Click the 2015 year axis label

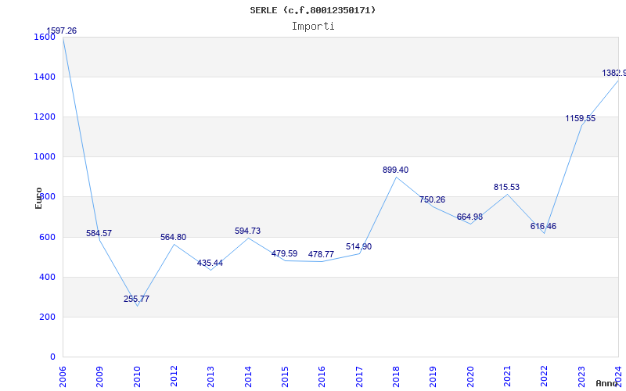285,377
